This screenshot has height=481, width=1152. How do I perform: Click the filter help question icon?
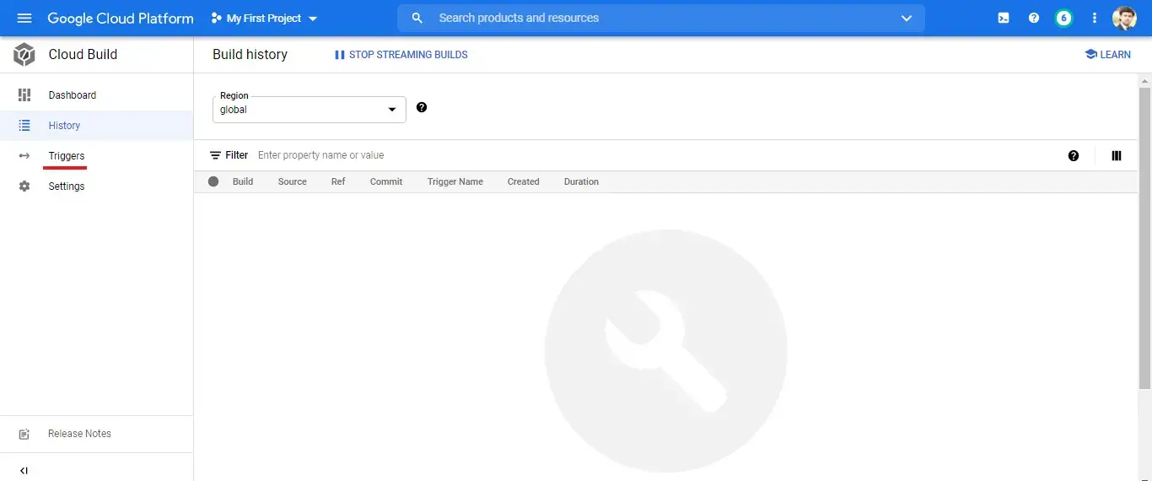[x=1074, y=155]
